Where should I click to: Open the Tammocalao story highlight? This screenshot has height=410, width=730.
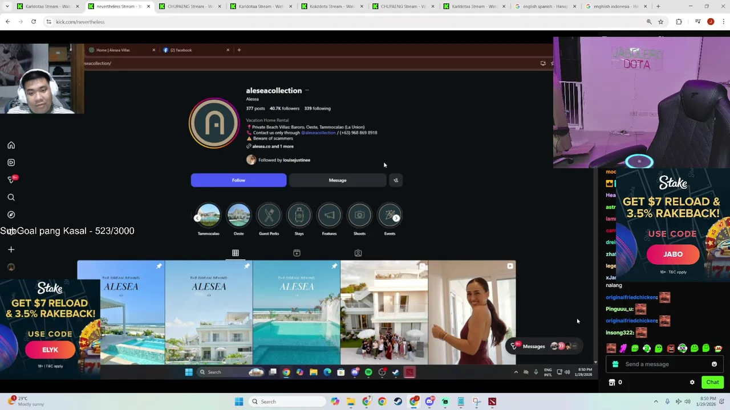pyautogui.click(x=208, y=215)
